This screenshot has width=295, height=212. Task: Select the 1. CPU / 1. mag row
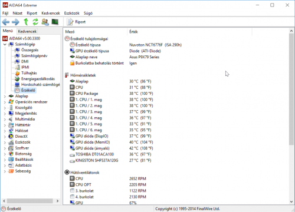(x=112, y=100)
